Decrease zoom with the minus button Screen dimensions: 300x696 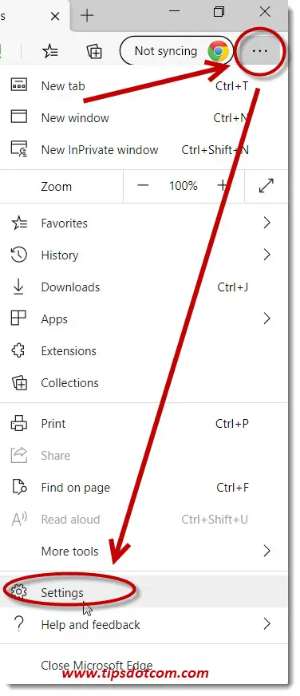tap(143, 186)
